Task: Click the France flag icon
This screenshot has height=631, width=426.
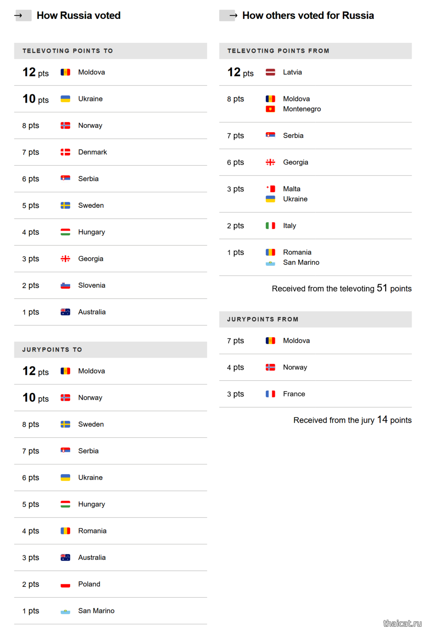Action: (x=270, y=394)
